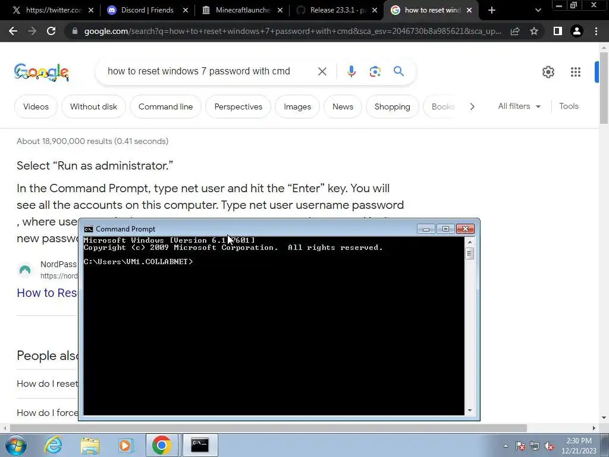Apply the Without disk filter chip
The height and width of the screenshot is (457, 609).
coord(93,107)
